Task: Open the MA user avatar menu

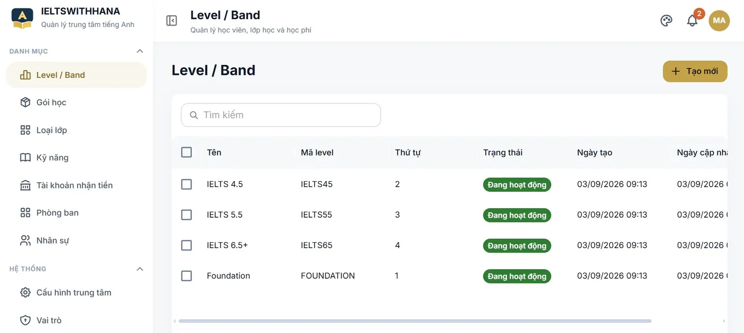Action: tap(719, 21)
